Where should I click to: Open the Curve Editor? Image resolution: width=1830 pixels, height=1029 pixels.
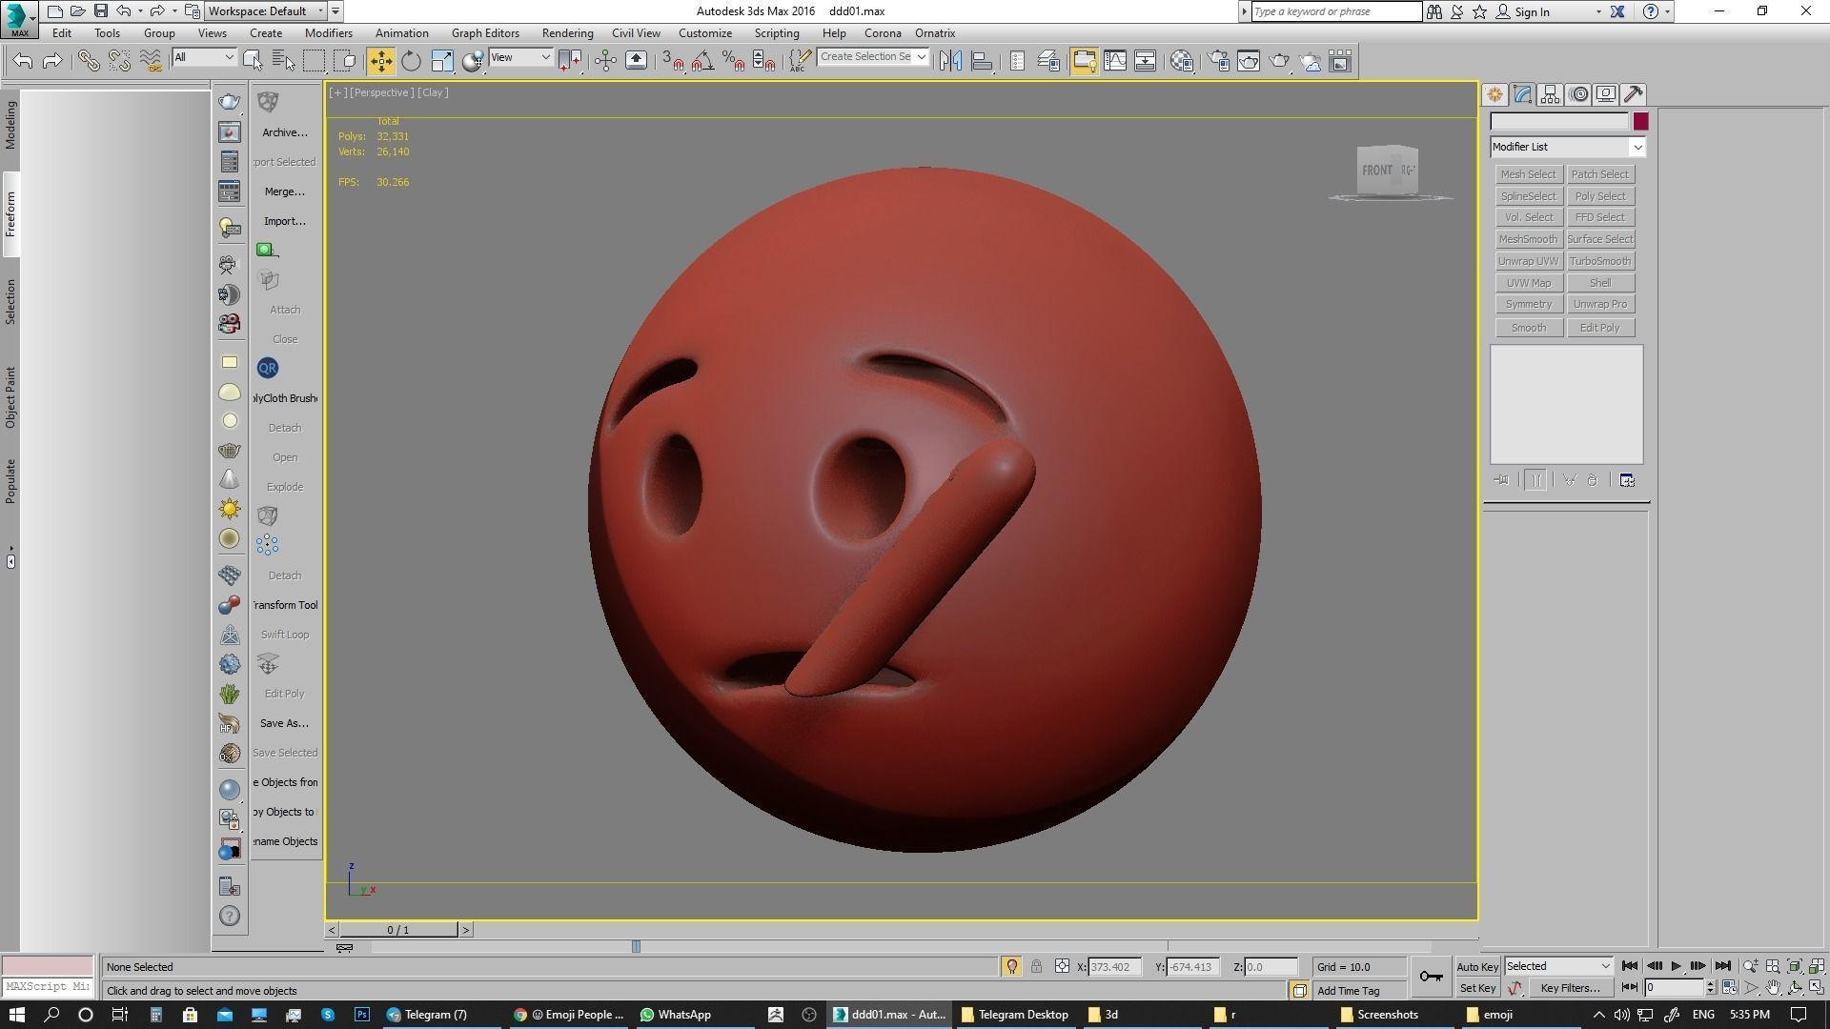1115,61
